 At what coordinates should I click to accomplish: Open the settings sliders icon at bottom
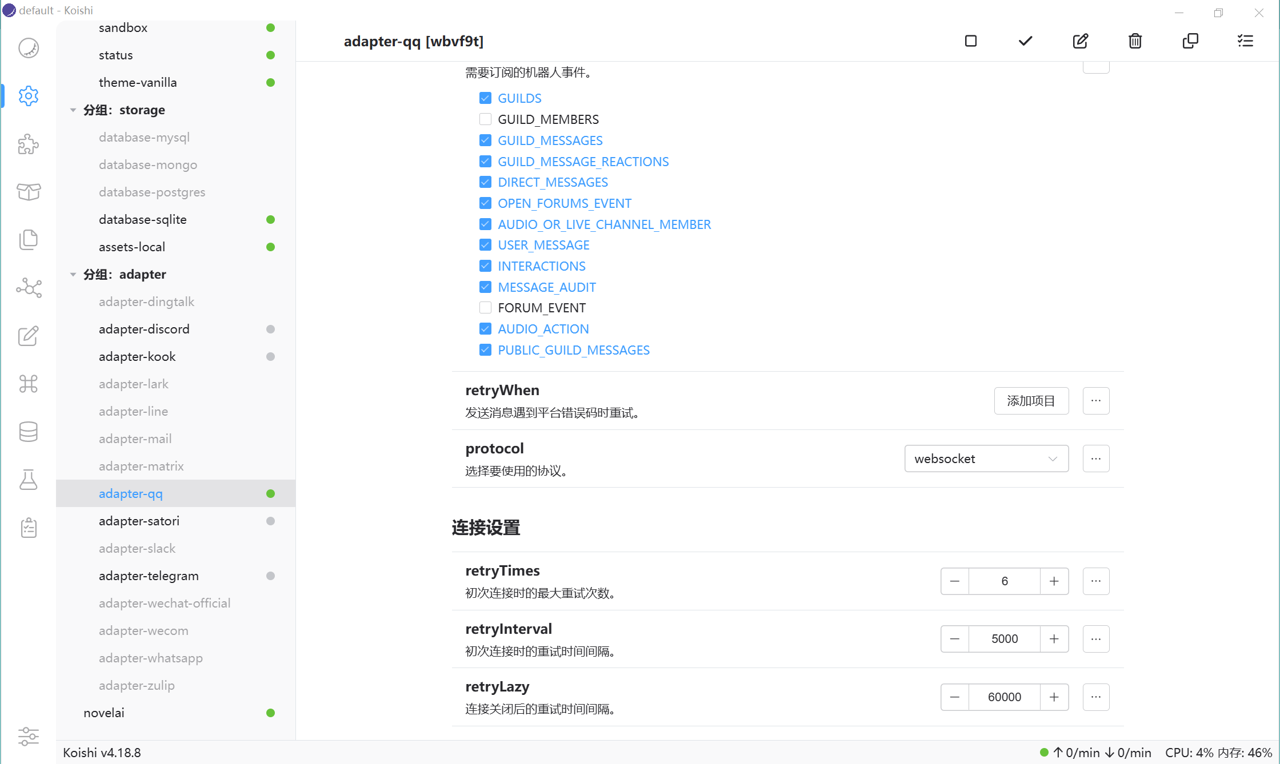click(29, 737)
